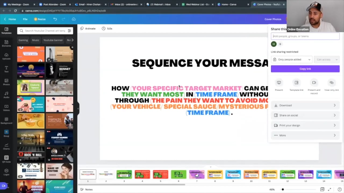
Task: Adjust the zoom level slider handle
Action: 283,190
